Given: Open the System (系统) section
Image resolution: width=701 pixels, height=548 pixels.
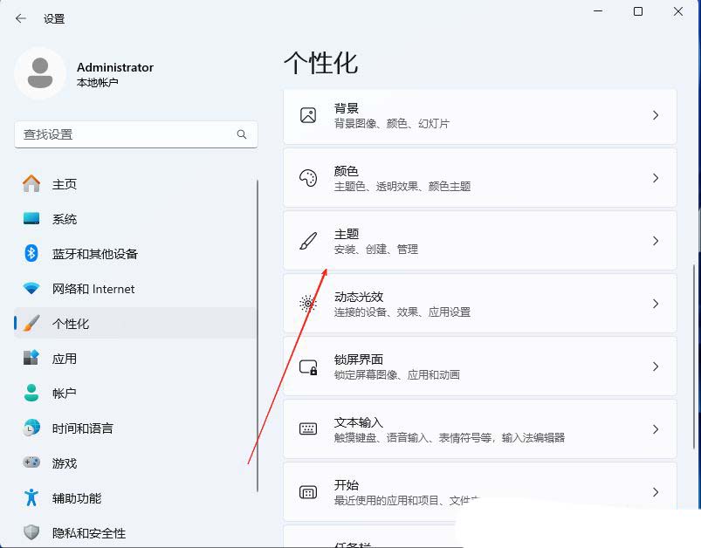Looking at the screenshot, I should point(65,219).
